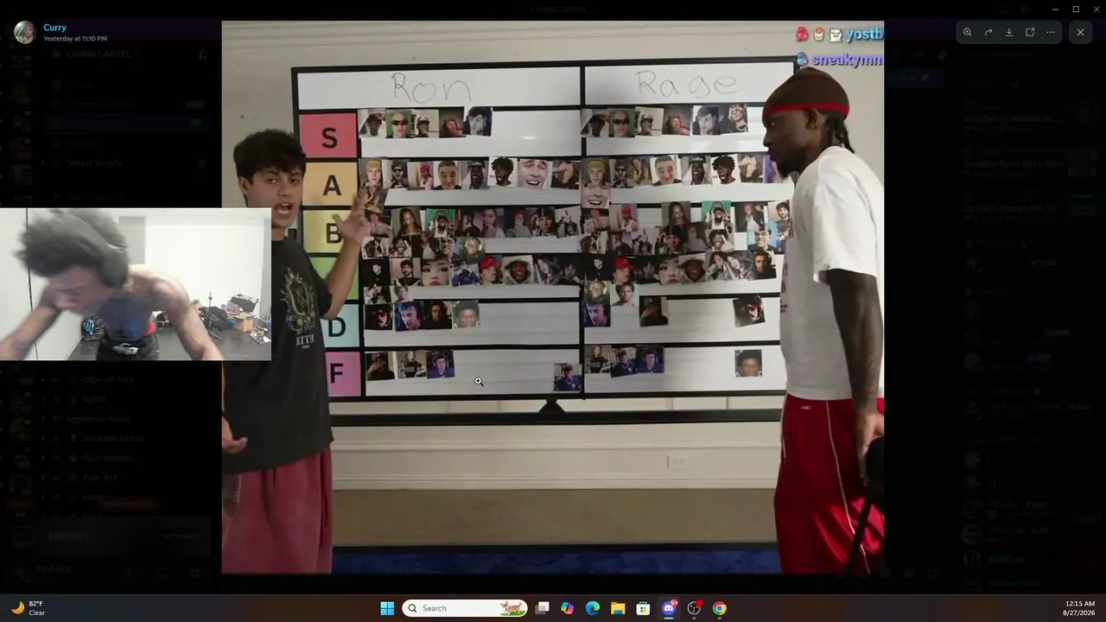The image size is (1106, 622).
Task: Launch Copilot from the taskbar
Action: (567, 608)
